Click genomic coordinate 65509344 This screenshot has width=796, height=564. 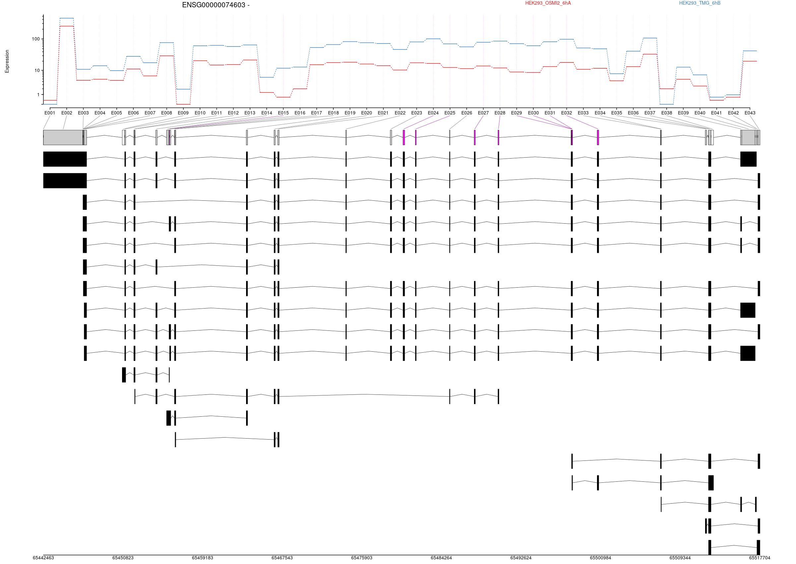(680, 558)
